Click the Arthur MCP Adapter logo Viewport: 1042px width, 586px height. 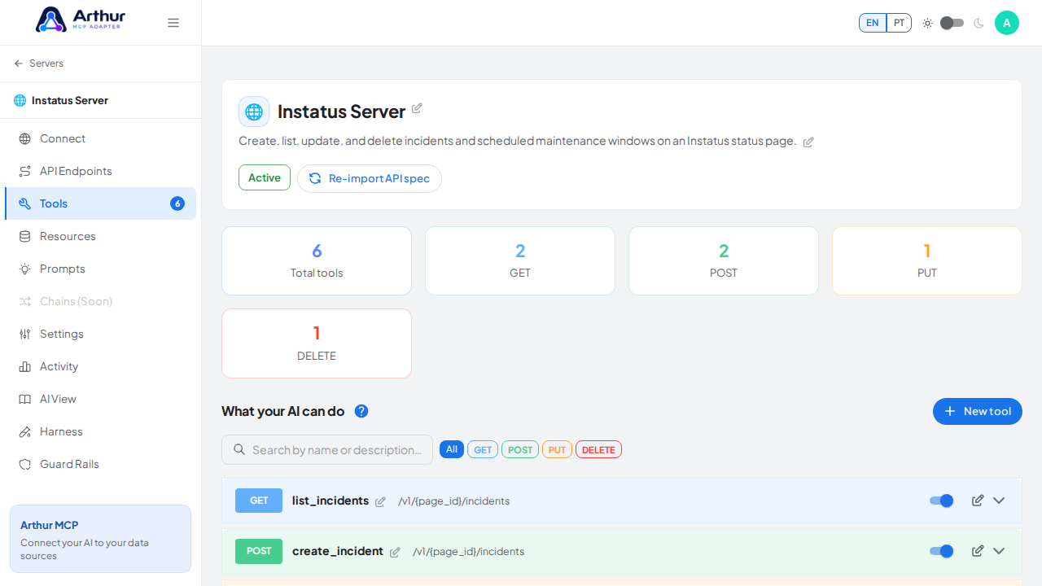(x=81, y=20)
